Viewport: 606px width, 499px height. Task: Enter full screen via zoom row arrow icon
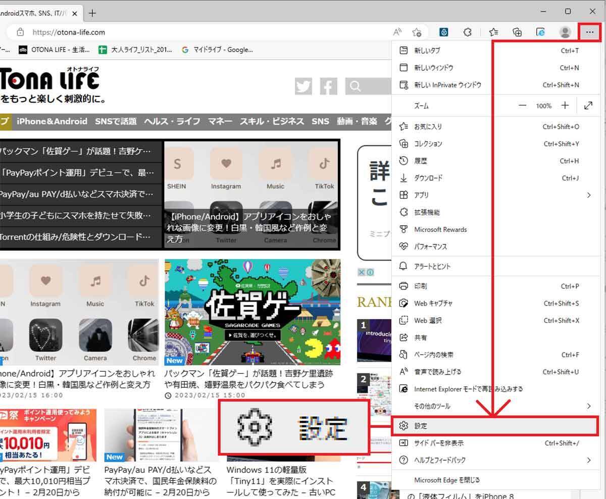(588, 106)
